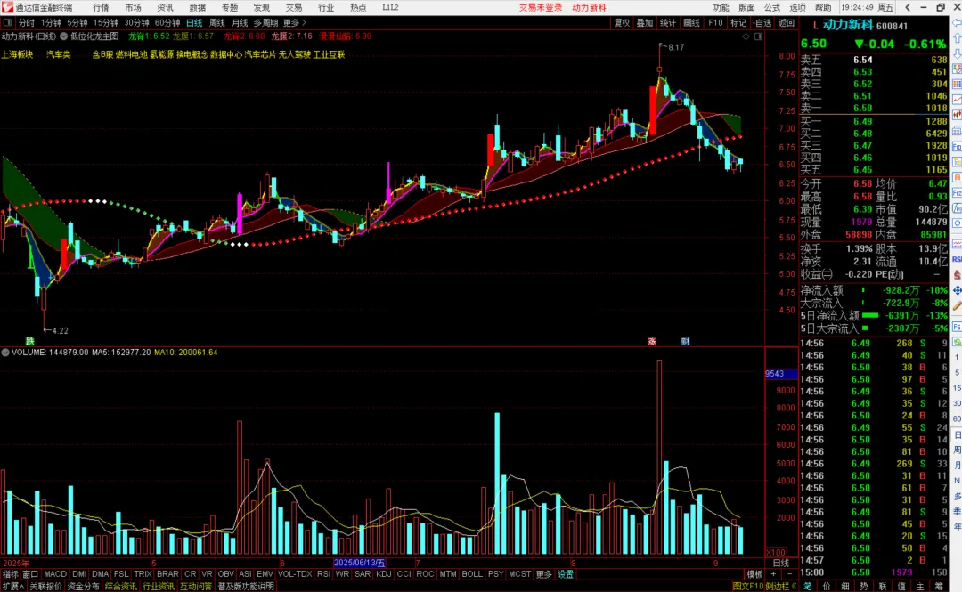Open 资金分布 fund distribution panel
The height and width of the screenshot is (592, 962).
(x=84, y=587)
